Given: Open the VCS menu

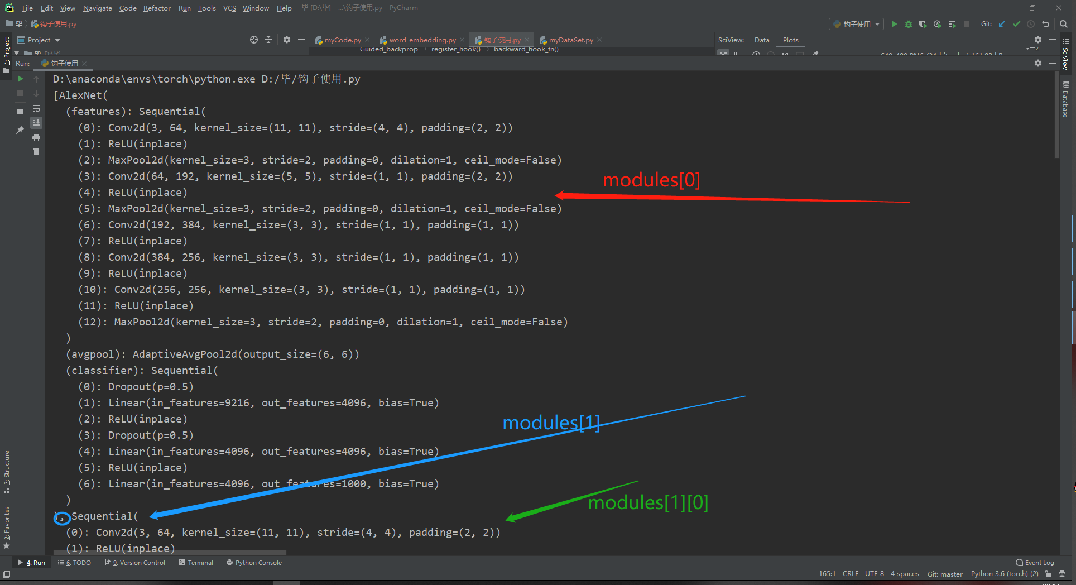Looking at the screenshot, I should [x=229, y=8].
